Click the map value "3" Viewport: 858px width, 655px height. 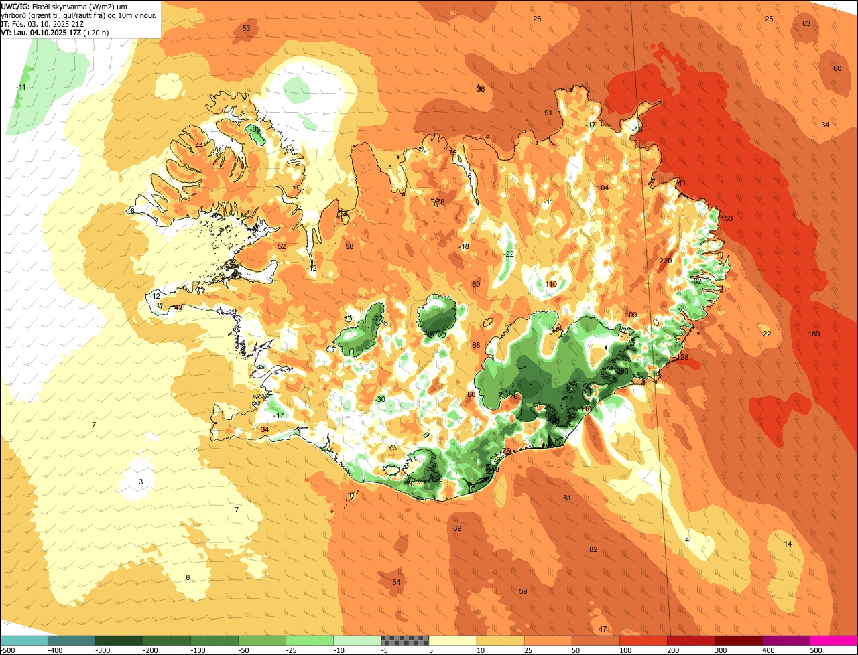click(x=141, y=482)
